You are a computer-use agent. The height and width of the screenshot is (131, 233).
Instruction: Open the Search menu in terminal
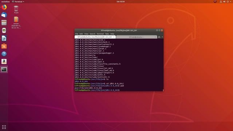[92, 34]
